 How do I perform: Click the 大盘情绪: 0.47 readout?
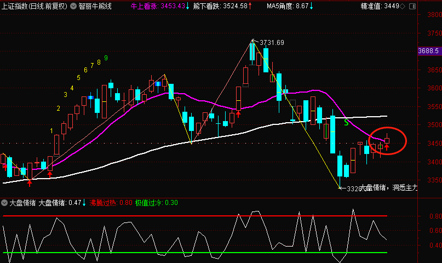click(x=60, y=203)
